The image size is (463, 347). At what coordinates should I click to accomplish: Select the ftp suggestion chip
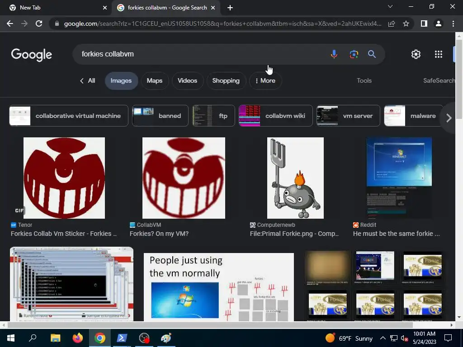click(x=213, y=116)
